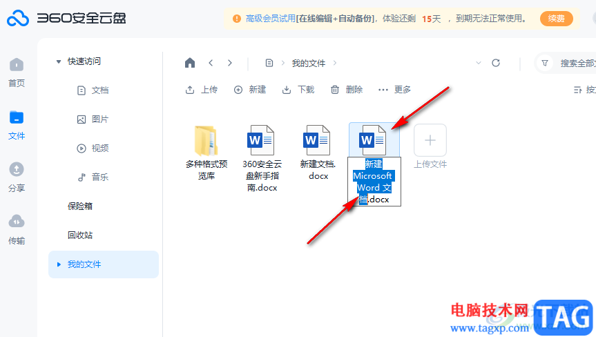Select the 多种格式预览库 folder
The width and height of the screenshot is (596, 337).
(206, 153)
